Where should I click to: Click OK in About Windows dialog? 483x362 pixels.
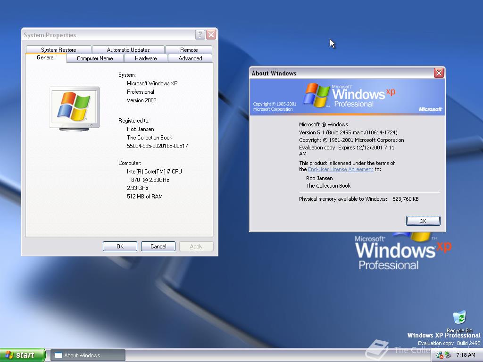423,221
